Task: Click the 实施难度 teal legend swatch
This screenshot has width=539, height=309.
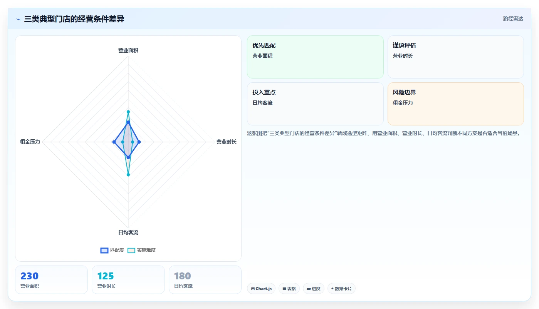Action: tap(131, 250)
